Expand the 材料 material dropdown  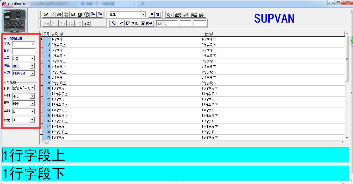32,88
